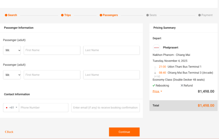
Task: Open the first passenger title dropdown
Action: (x=12, y=50)
